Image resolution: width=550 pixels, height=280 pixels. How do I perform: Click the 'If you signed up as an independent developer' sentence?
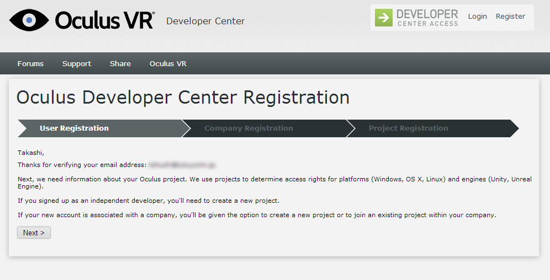click(149, 201)
